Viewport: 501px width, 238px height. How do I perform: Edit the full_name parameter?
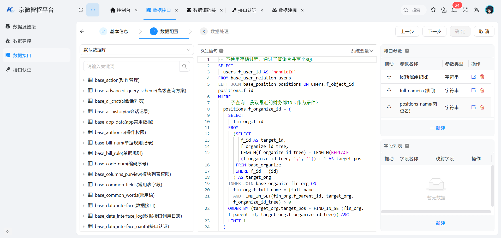click(x=473, y=90)
